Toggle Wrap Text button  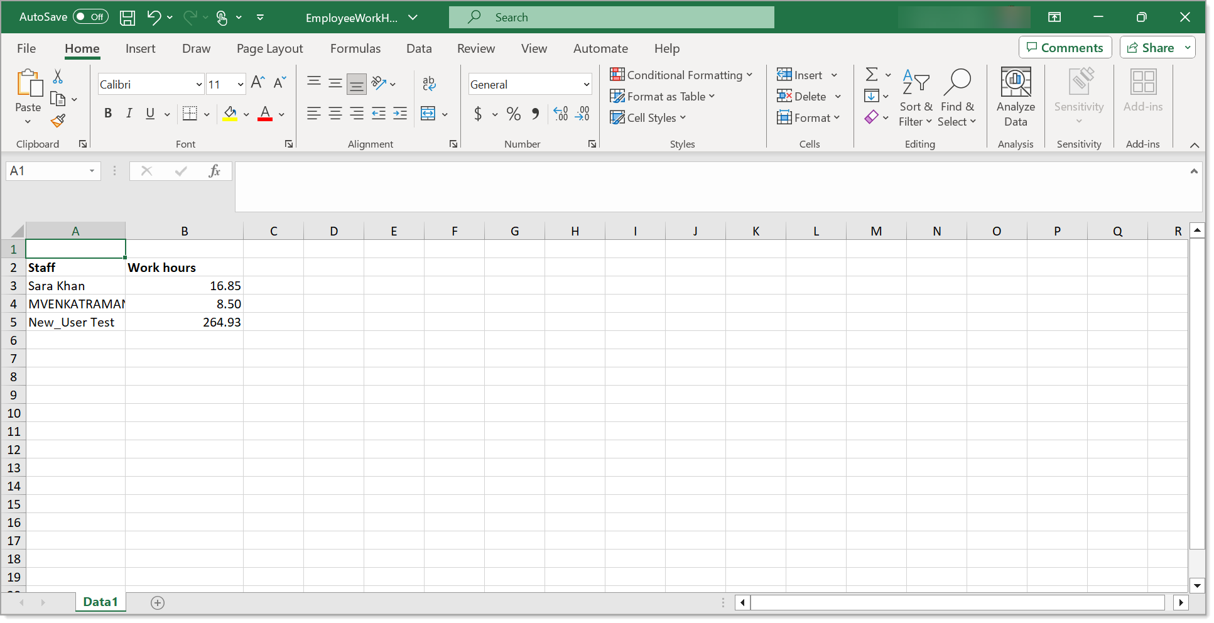click(429, 82)
